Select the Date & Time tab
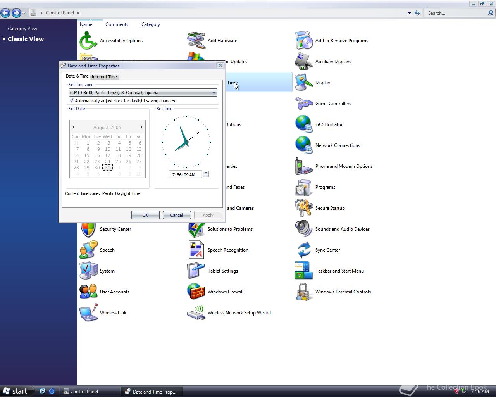This screenshot has width=496, height=397. tap(77, 76)
